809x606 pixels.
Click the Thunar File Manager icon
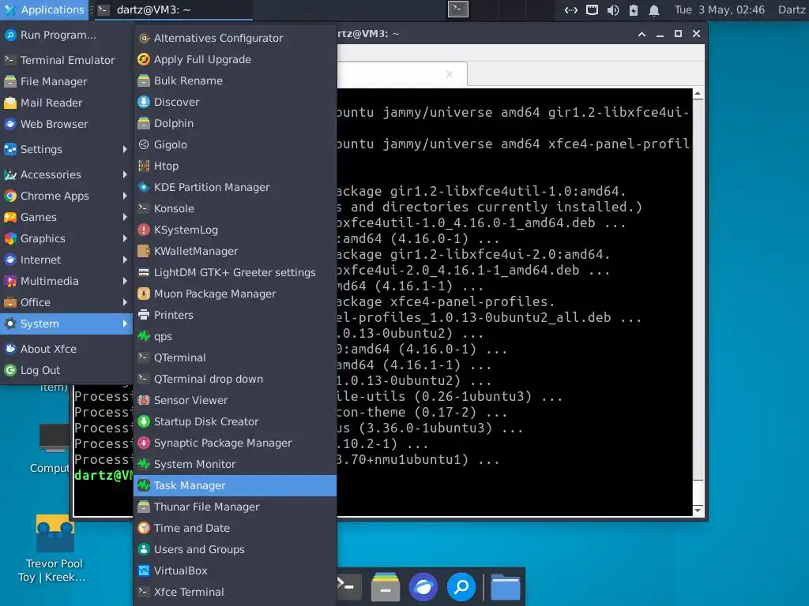point(144,507)
